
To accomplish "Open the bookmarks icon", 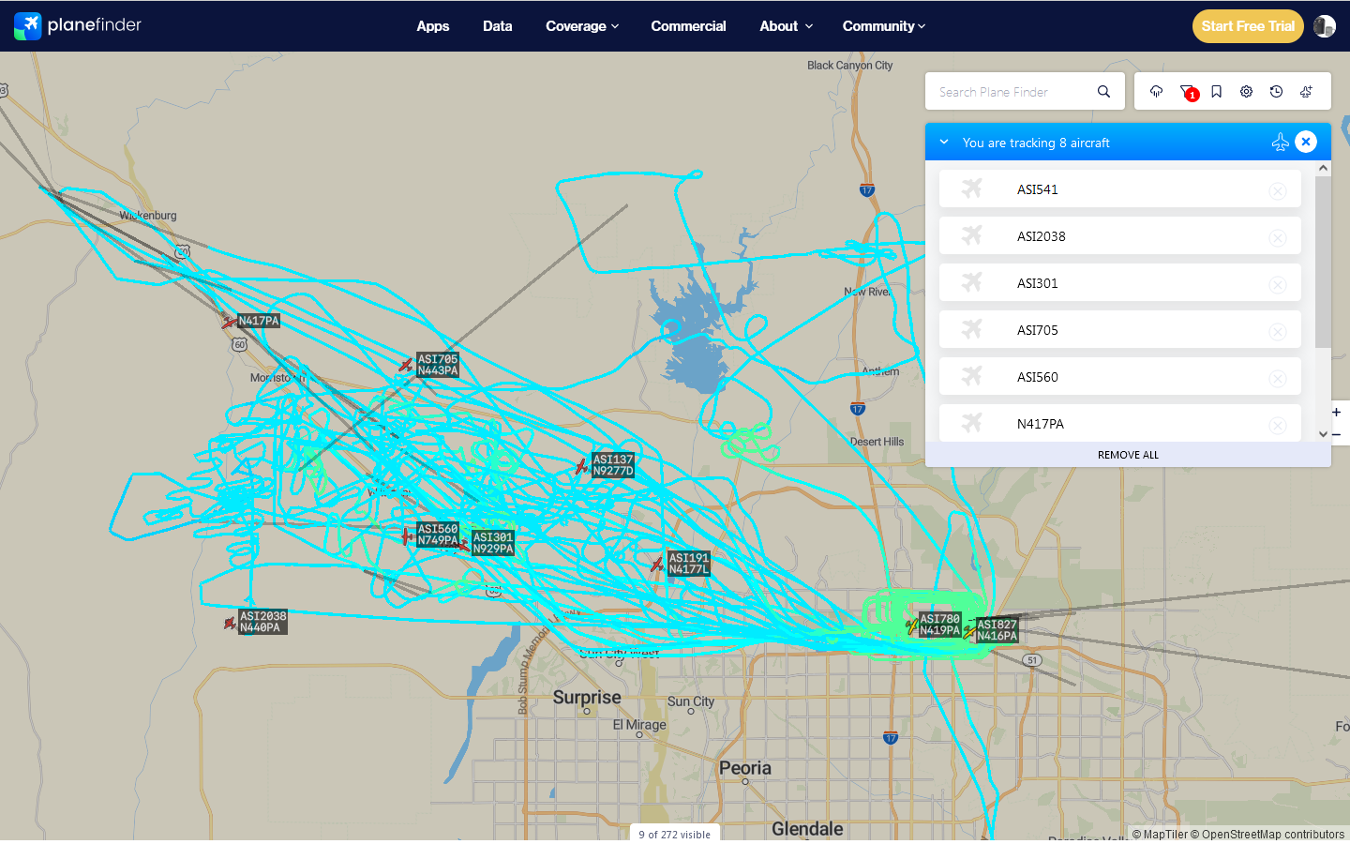I will pyautogui.click(x=1216, y=92).
